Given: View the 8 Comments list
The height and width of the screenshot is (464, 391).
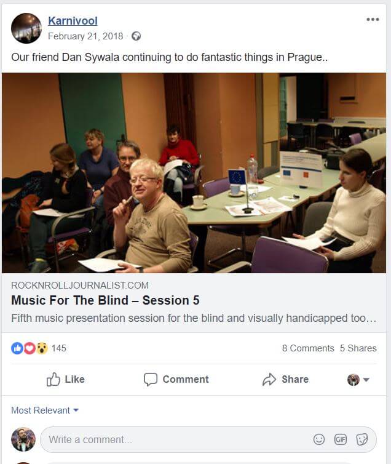Looking at the screenshot, I should 308,348.
